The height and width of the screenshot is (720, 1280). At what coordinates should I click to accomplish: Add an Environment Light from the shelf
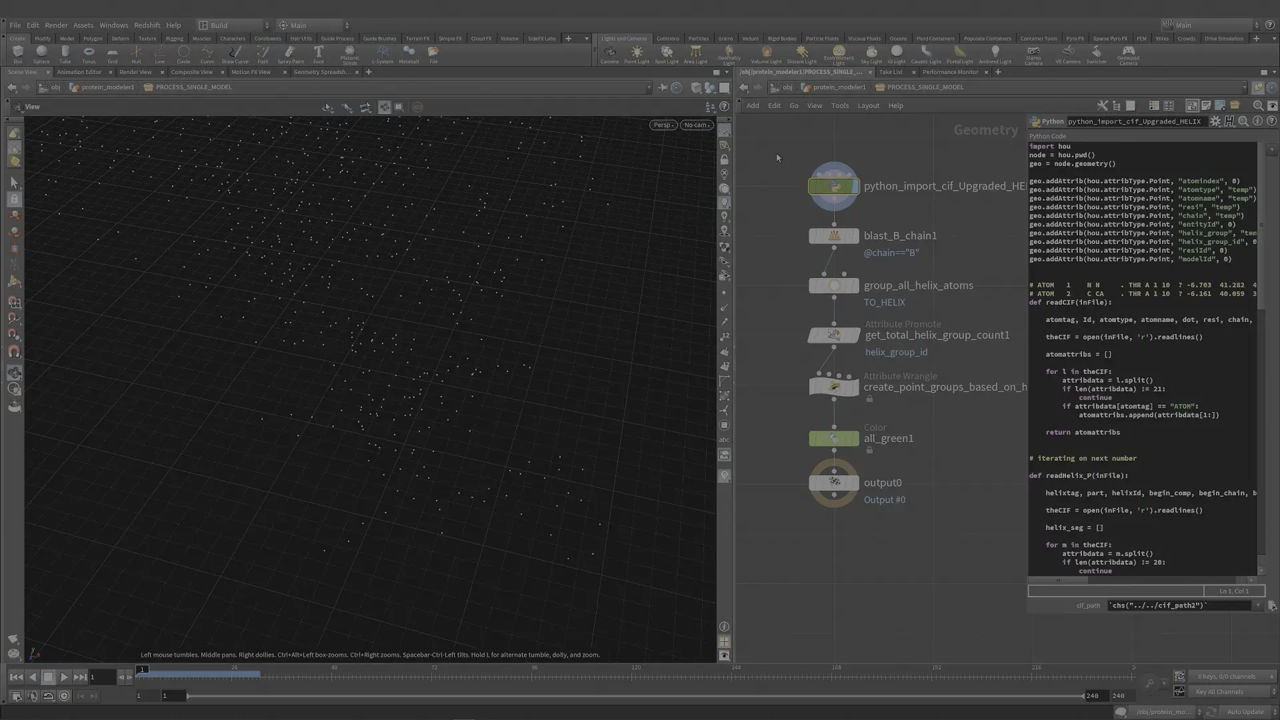tap(839, 55)
